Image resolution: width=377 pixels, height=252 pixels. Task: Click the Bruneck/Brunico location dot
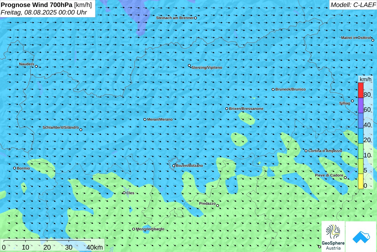pyautogui.click(x=273, y=89)
